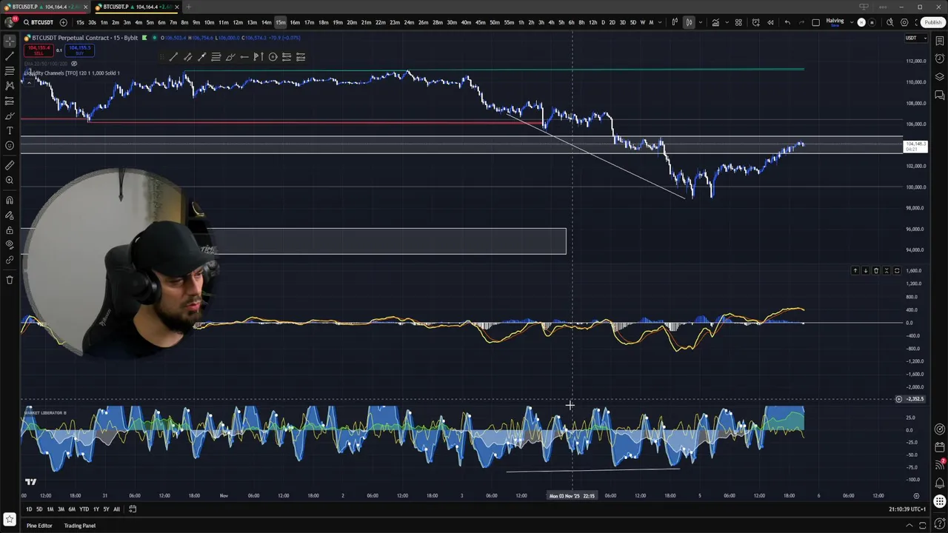The height and width of the screenshot is (533, 948).
Task: Switch to 5m timeframe
Action: point(150,22)
